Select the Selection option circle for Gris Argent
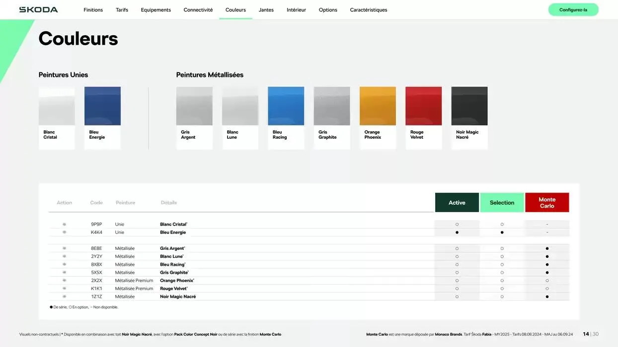The width and height of the screenshot is (618, 347). coord(502,248)
